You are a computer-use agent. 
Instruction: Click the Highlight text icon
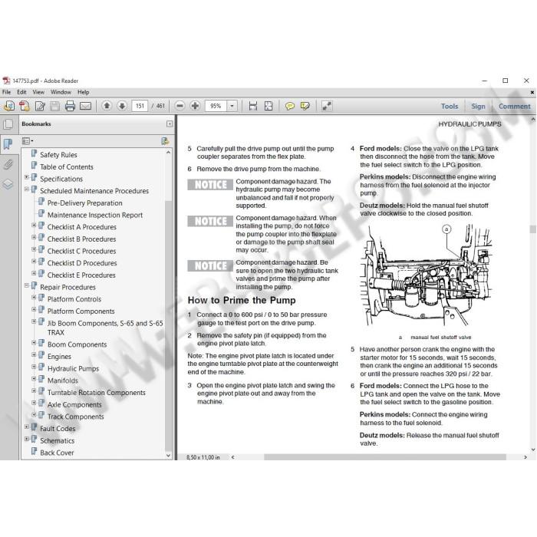point(305,106)
